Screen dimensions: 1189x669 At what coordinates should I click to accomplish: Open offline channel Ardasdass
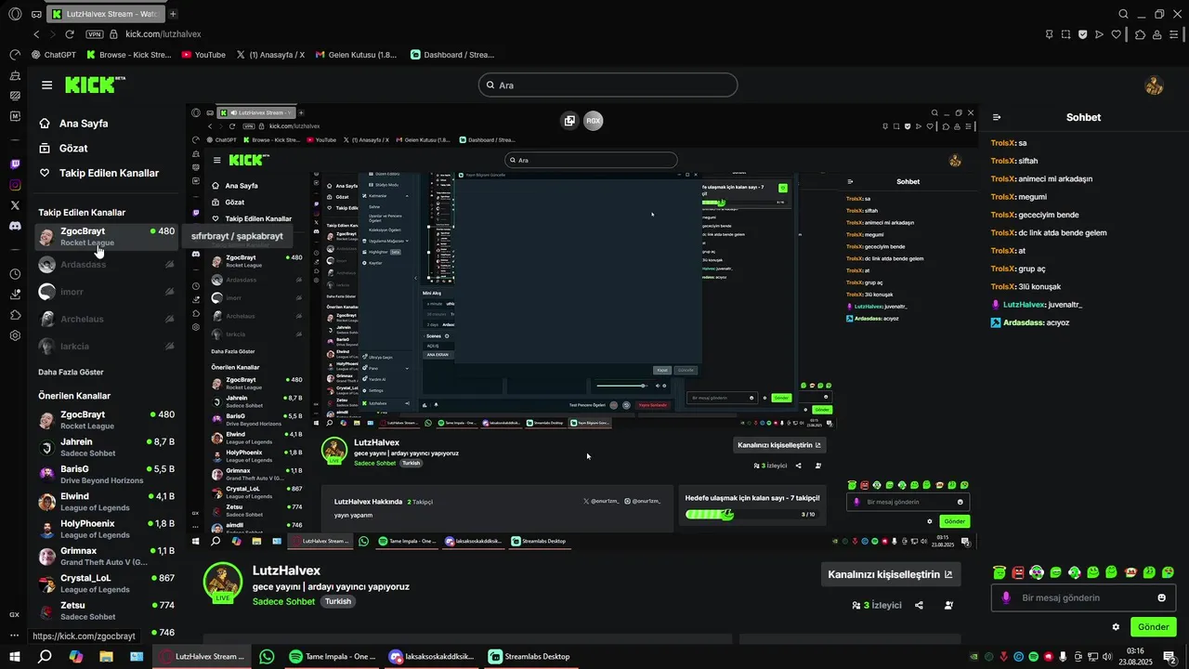pos(106,265)
